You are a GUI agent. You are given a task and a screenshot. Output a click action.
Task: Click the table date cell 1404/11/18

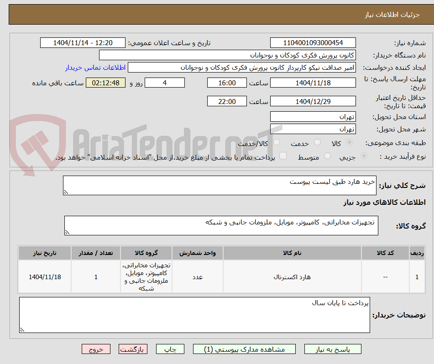(x=45, y=277)
